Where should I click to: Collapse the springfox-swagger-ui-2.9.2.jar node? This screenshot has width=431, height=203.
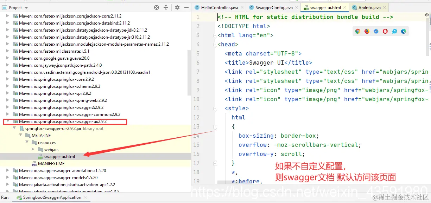tap(14, 129)
